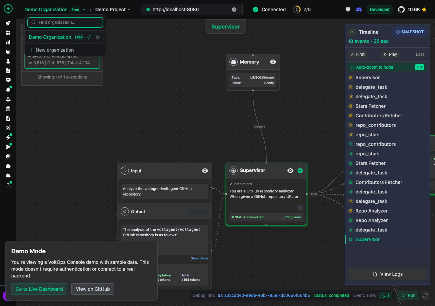This screenshot has height=306, width=435.
Task: Click the Memory node storage icon
Action: 233,62
